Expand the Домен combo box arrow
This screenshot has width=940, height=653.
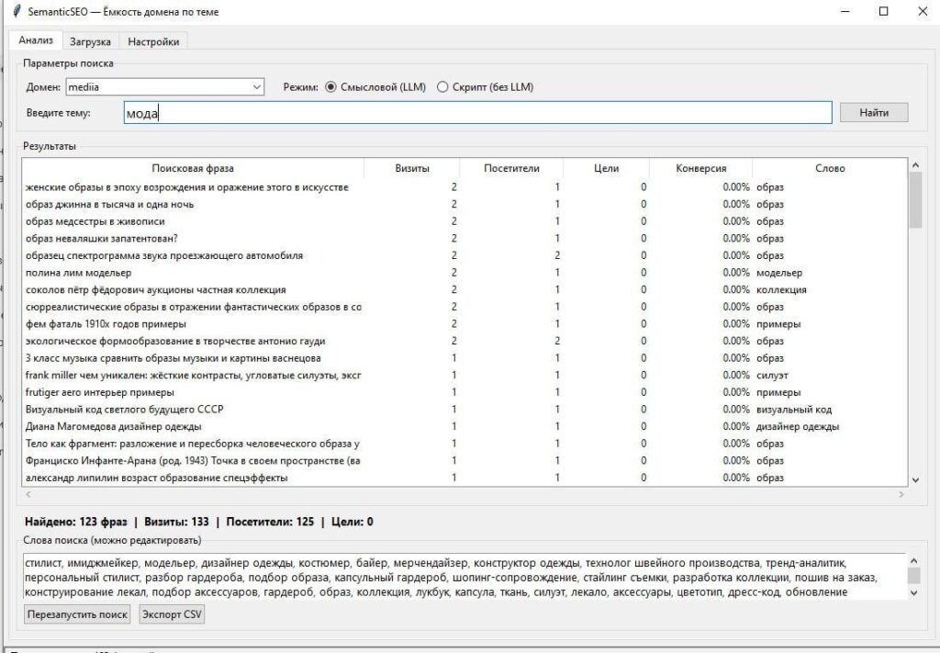pos(257,87)
